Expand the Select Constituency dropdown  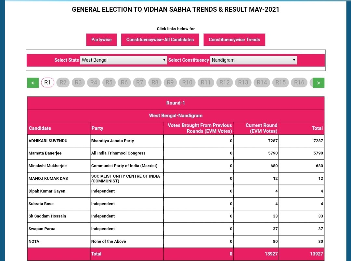(x=253, y=60)
